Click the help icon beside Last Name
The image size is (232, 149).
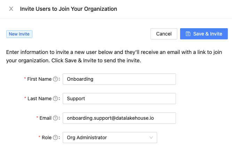click(55, 99)
